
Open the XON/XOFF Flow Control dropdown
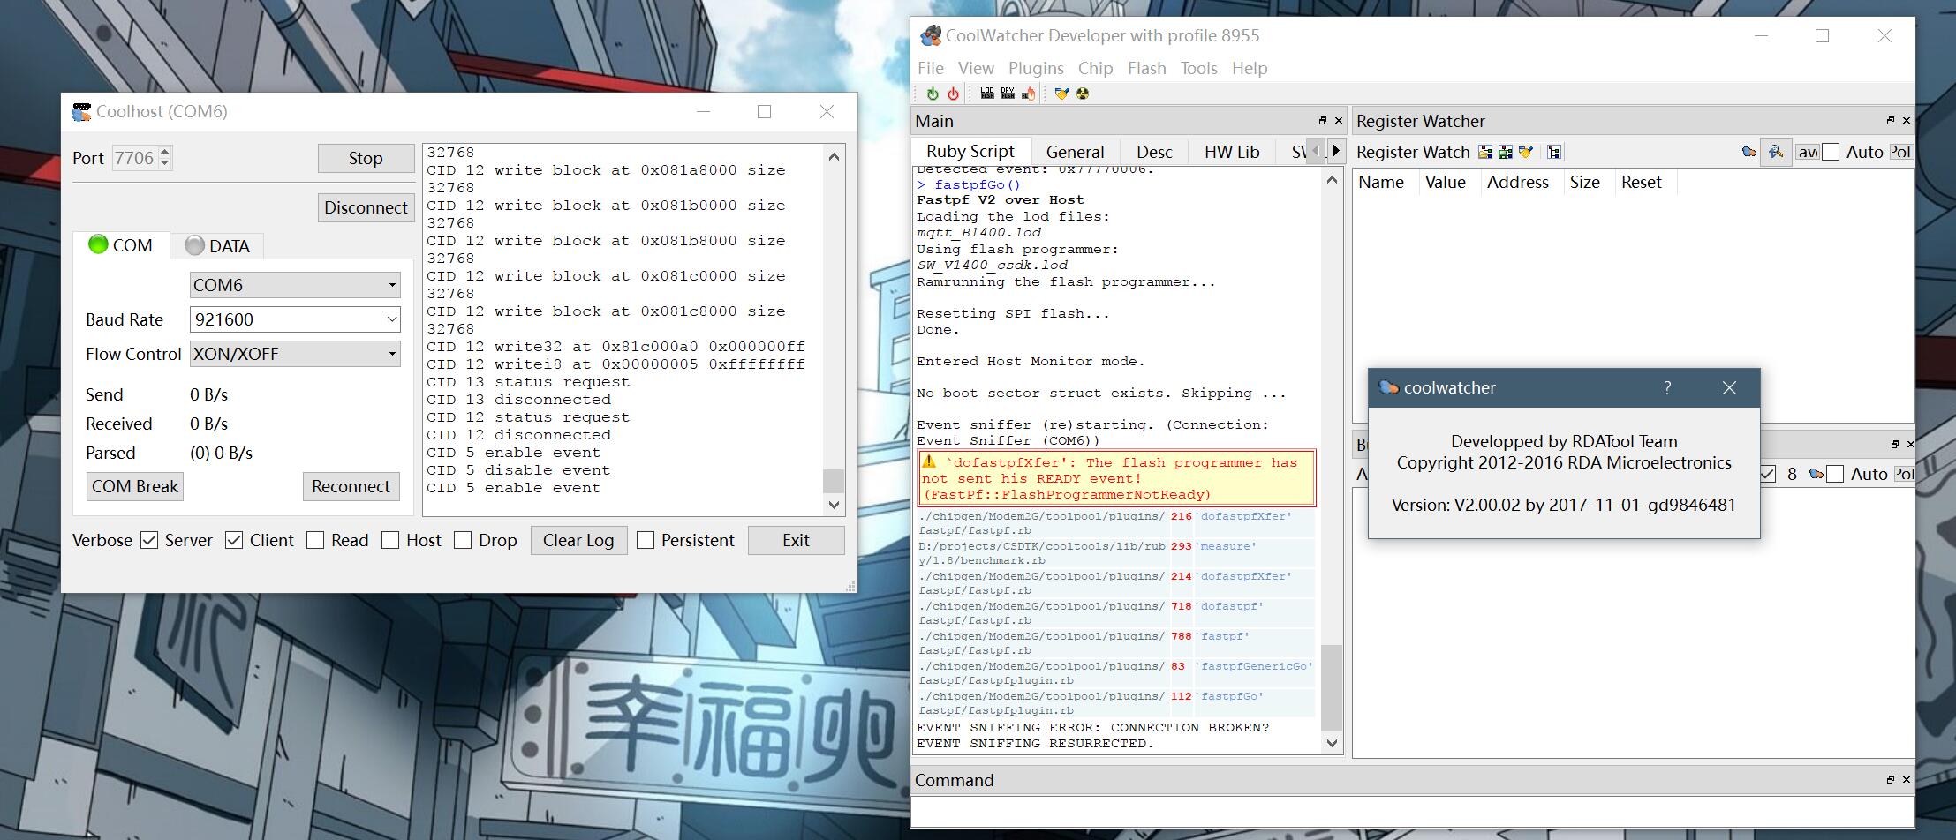coord(394,353)
